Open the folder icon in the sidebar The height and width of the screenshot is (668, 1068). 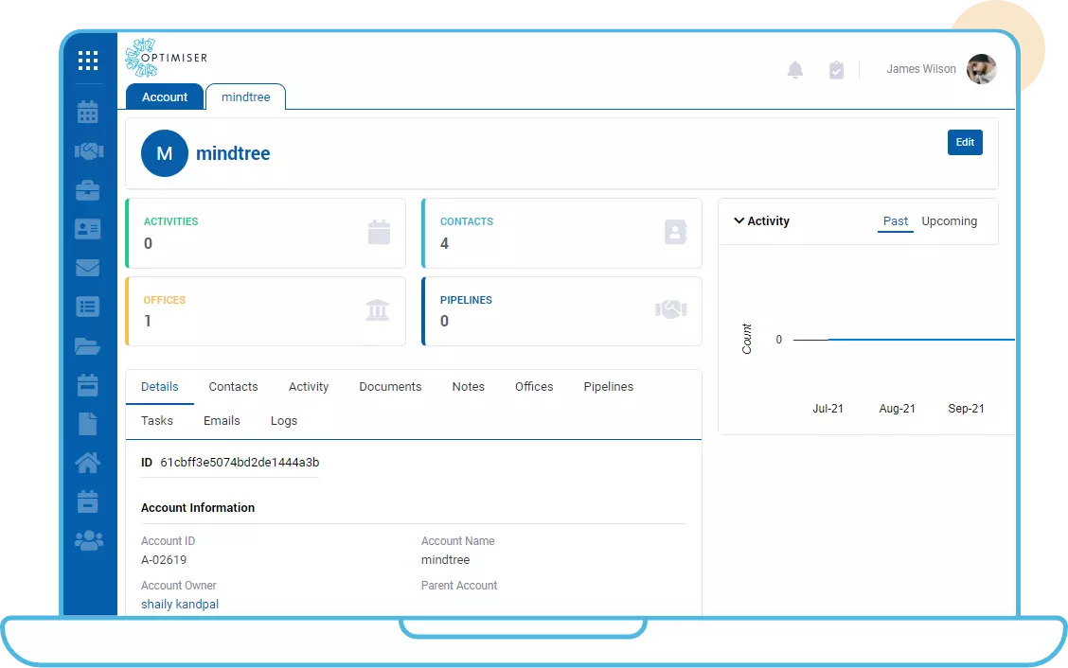click(88, 346)
